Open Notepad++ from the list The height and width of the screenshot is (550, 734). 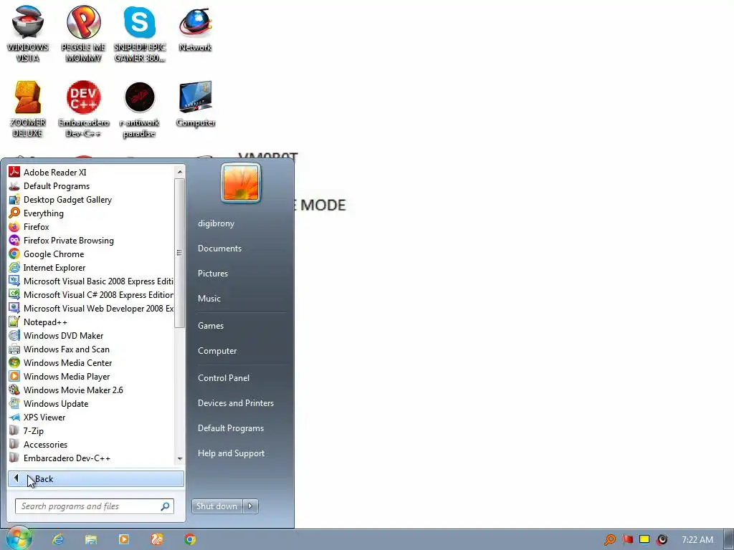point(91,322)
